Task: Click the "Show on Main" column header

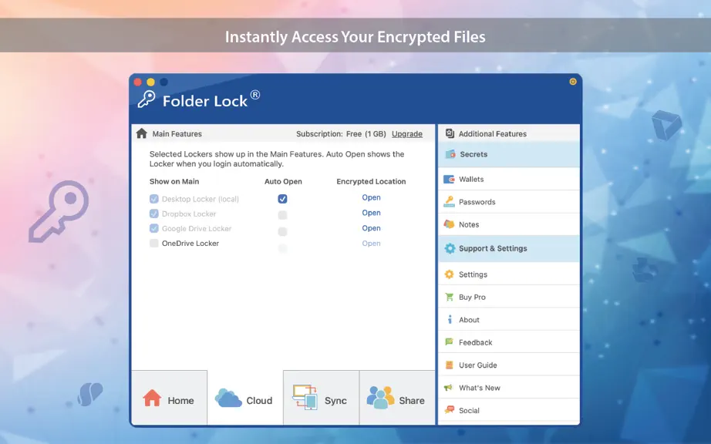Action: (x=174, y=181)
